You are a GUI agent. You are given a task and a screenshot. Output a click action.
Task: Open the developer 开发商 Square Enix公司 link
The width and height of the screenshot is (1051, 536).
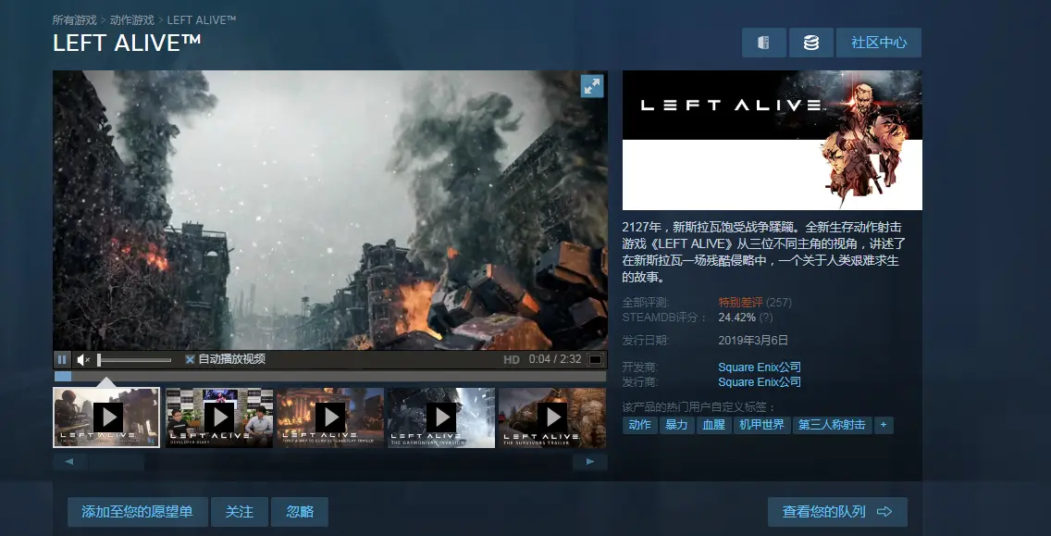click(x=760, y=367)
